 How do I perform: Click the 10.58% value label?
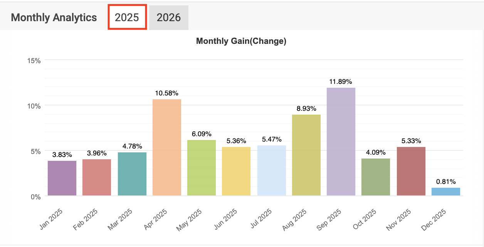tap(167, 93)
